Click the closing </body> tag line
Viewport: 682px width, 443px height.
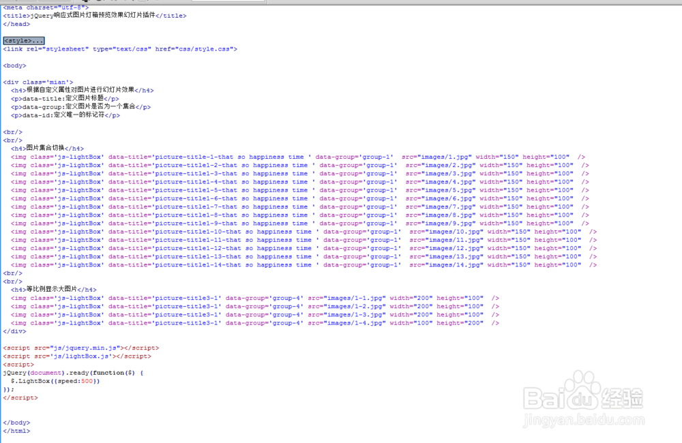tap(16, 422)
